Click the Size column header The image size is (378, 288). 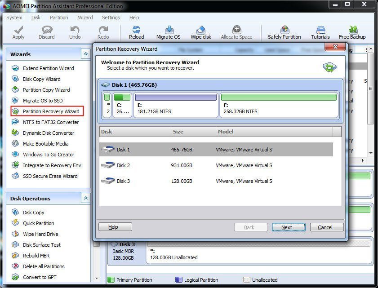[x=193, y=132]
